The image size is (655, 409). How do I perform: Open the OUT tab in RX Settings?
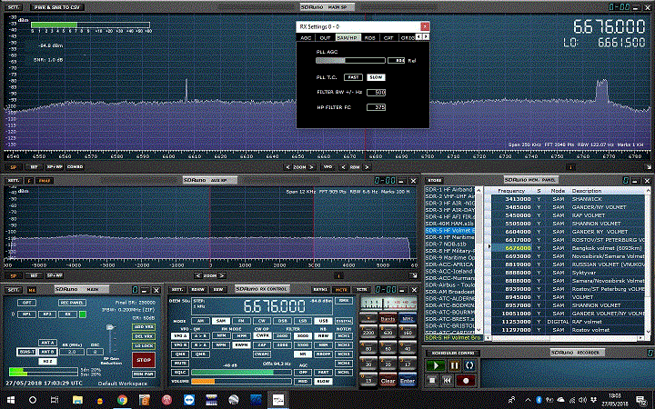(x=326, y=37)
